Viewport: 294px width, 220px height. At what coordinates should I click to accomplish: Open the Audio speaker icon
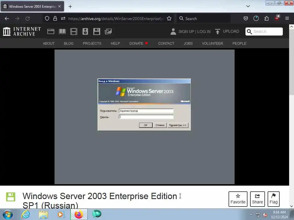tap(85, 32)
